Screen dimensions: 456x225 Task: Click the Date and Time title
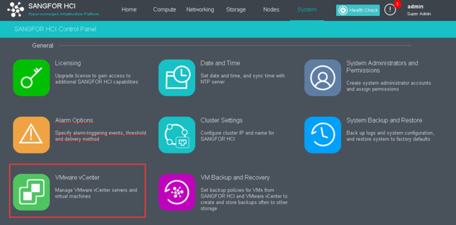(x=220, y=63)
